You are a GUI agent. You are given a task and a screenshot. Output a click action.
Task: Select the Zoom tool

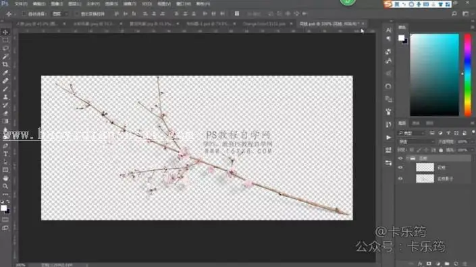(5, 186)
